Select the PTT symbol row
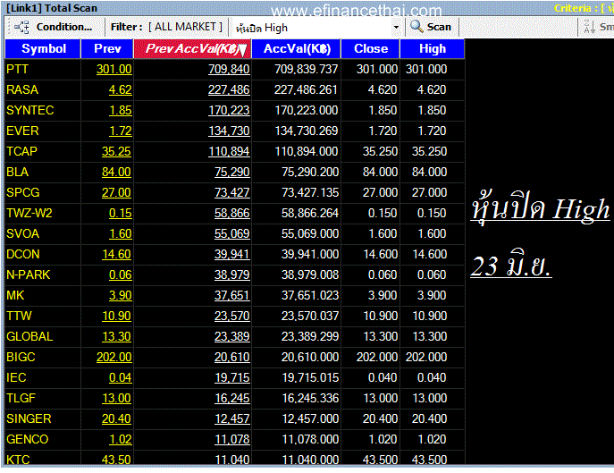Screen dimensions: 614x473 [234, 69]
